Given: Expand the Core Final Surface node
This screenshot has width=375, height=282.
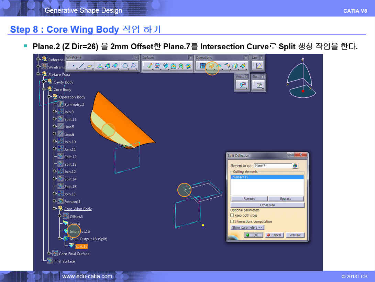Looking at the screenshot, I should coord(49,254).
